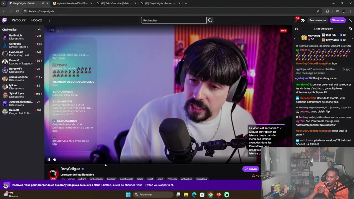Open Microsoft Store from taskbar
This screenshot has width=354, height=199.
click(202, 195)
